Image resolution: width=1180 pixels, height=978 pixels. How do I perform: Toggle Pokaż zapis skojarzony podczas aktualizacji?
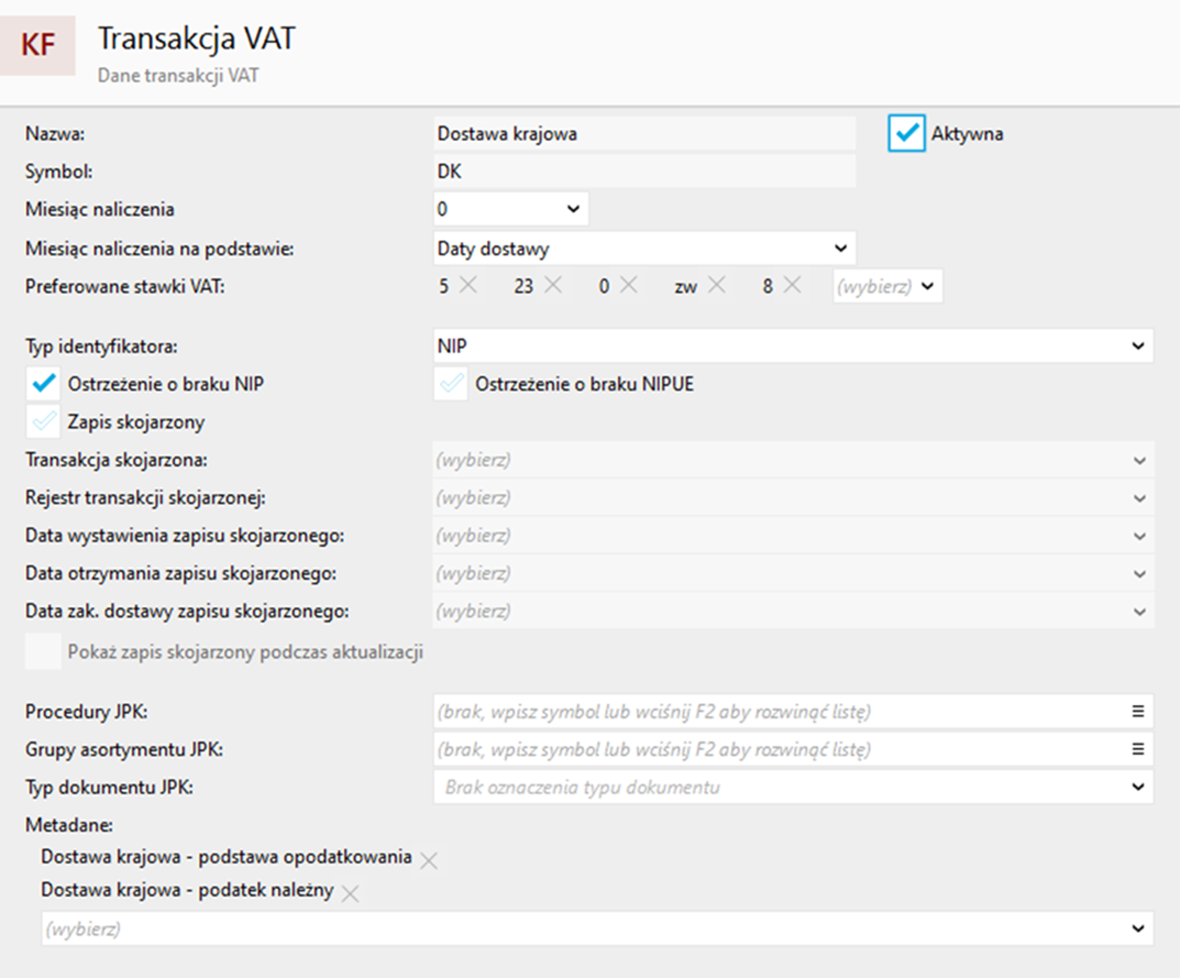(x=43, y=651)
